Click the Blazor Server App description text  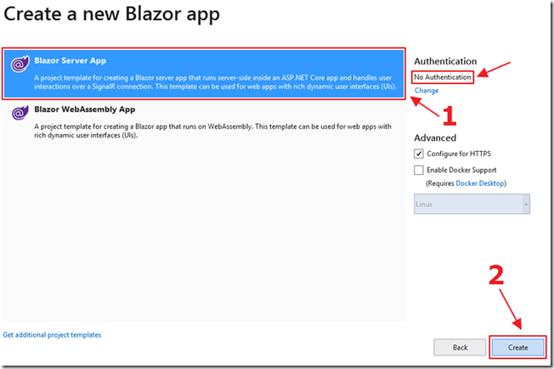[215, 82]
